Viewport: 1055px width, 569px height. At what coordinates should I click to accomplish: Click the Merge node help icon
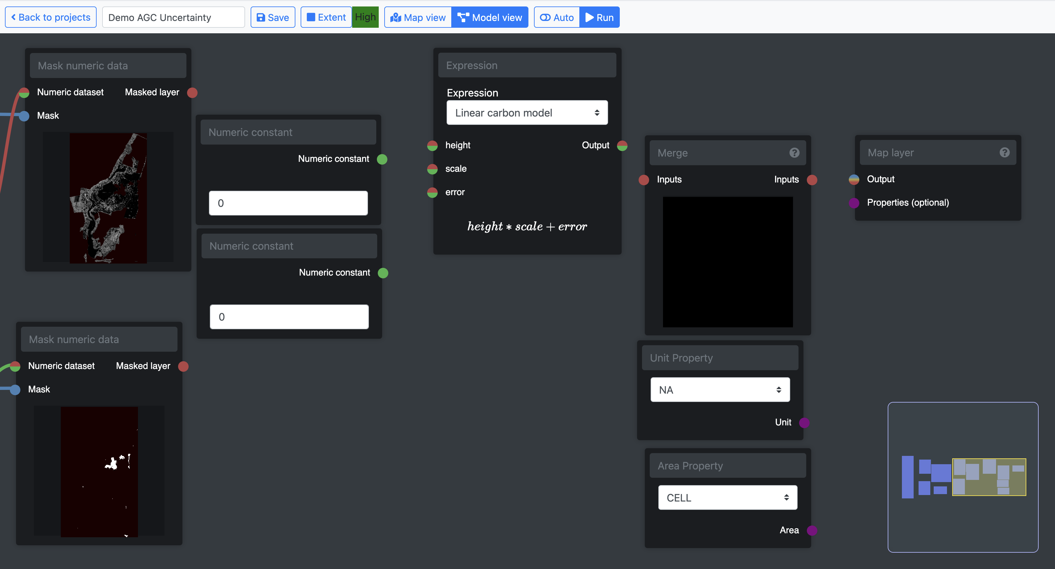tap(794, 153)
